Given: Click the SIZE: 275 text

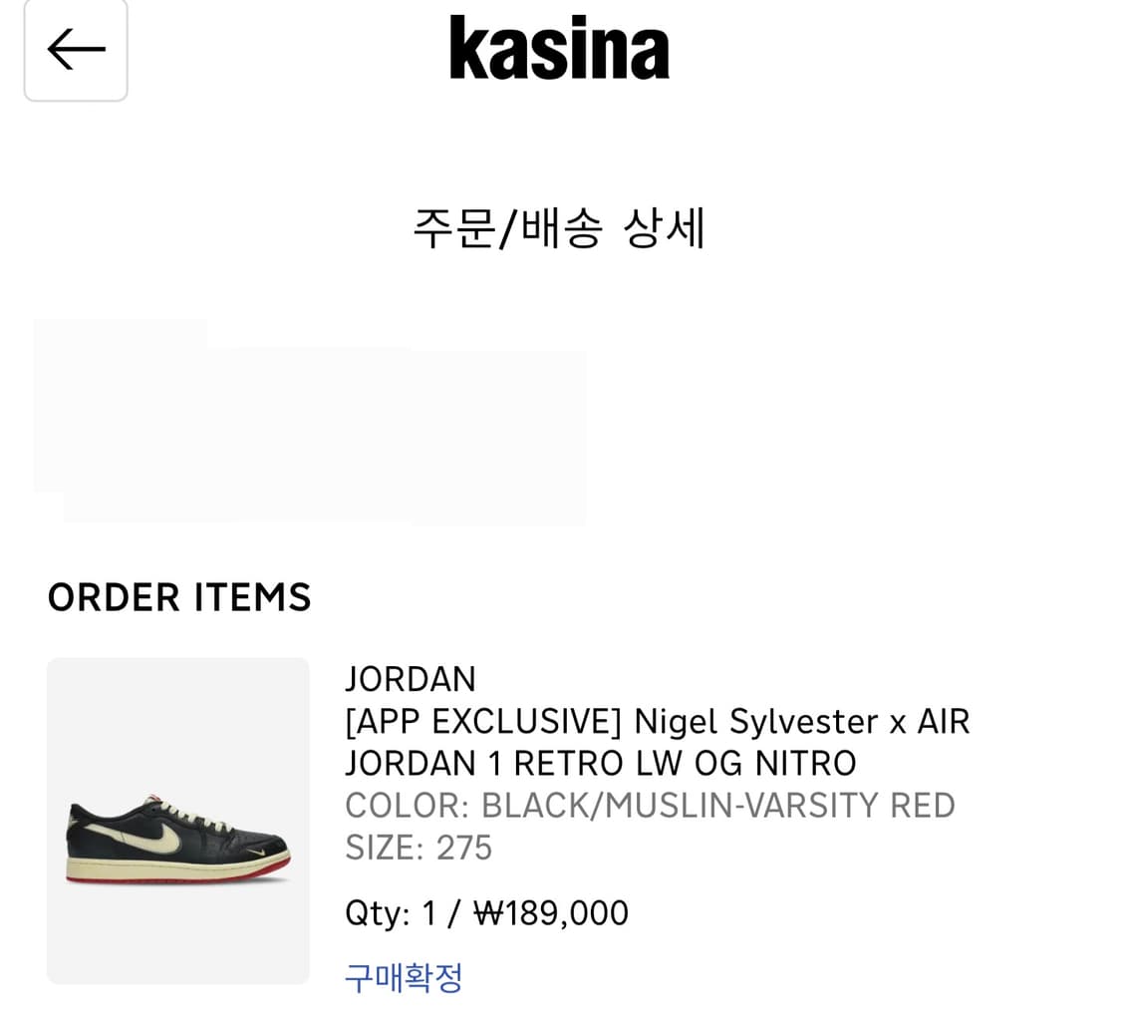Looking at the screenshot, I should pyautogui.click(x=419, y=848).
